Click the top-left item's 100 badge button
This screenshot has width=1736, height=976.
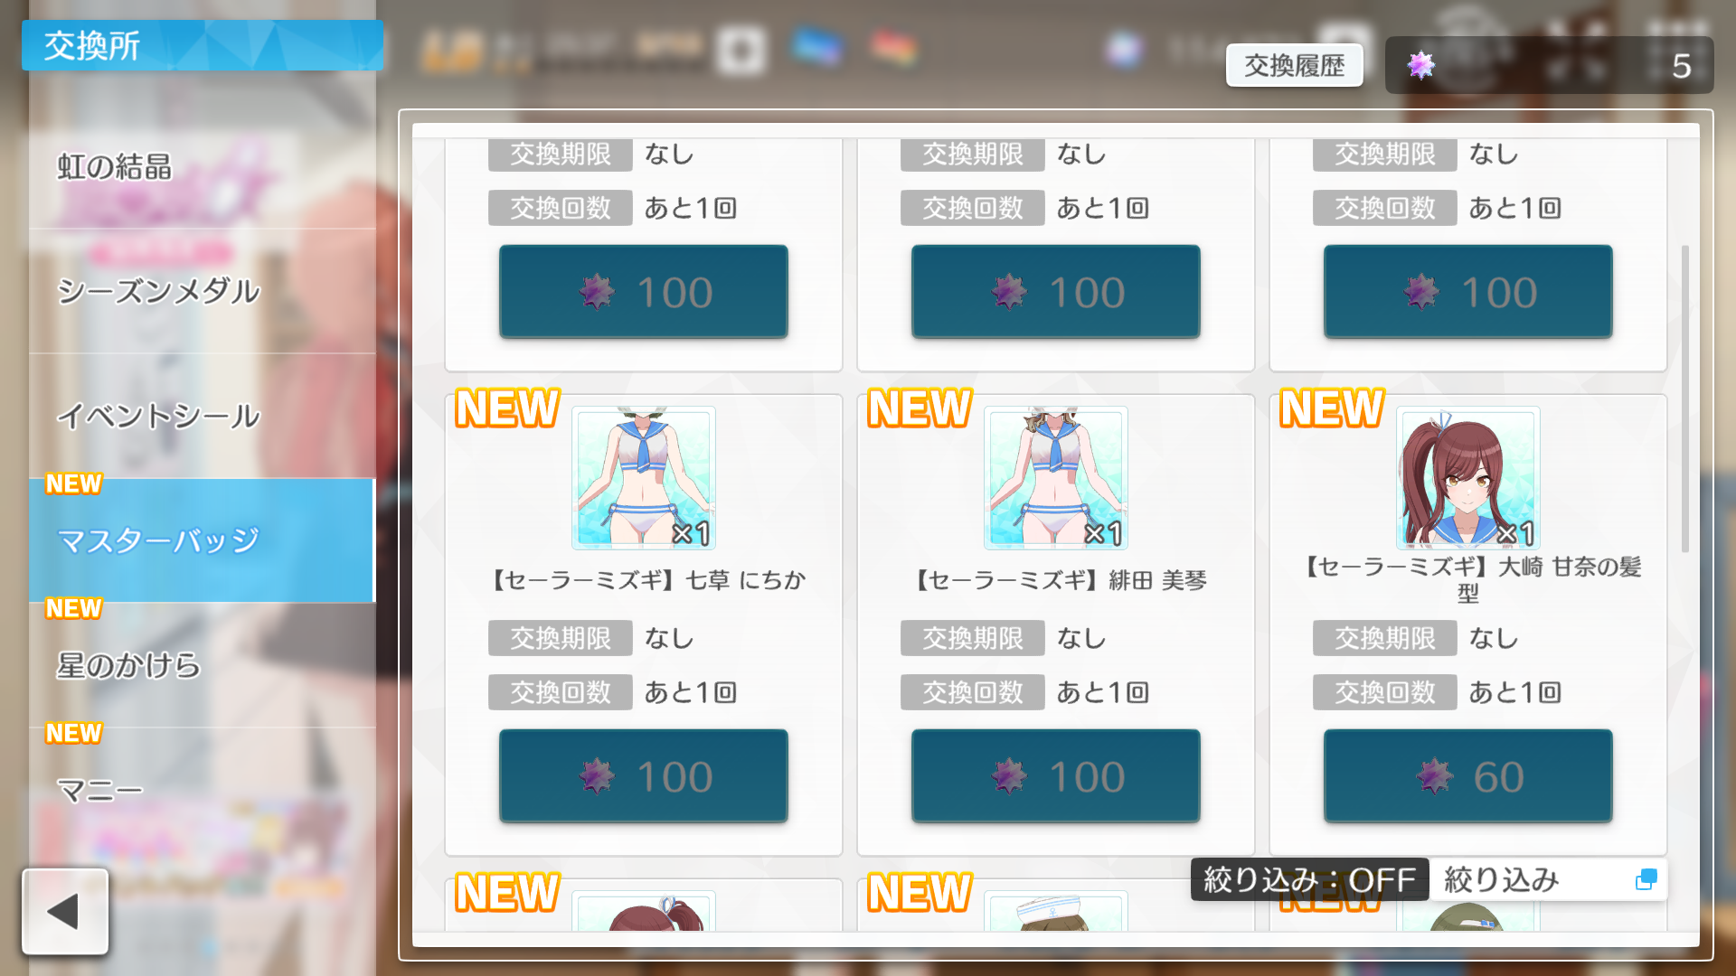click(644, 292)
